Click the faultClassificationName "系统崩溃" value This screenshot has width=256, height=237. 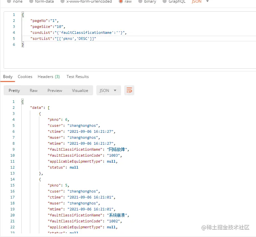point(117,215)
